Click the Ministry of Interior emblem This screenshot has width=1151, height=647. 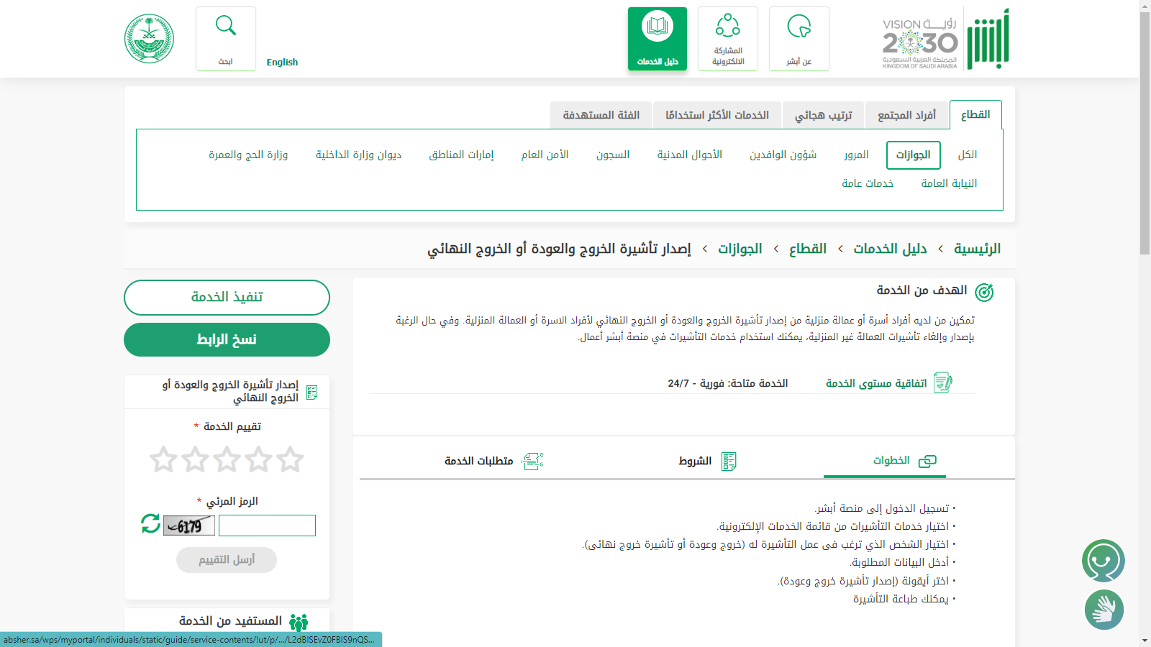149,39
